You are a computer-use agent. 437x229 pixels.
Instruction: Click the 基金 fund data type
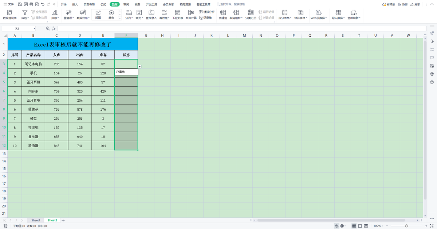tap(111, 15)
